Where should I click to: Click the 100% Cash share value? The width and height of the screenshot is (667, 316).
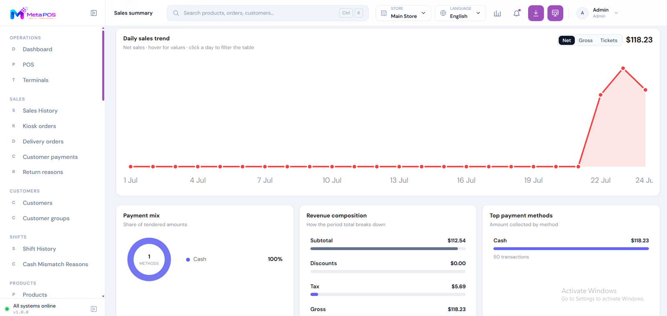pos(275,259)
